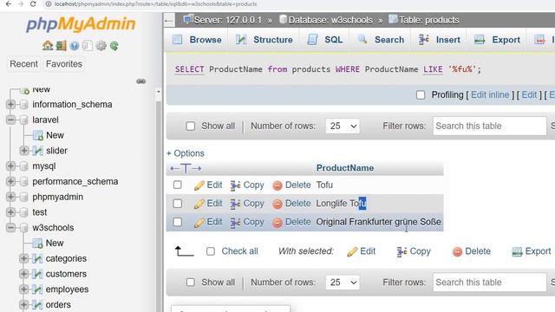Image resolution: width=555 pixels, height=312 pixels.
Task: Click the green reload navigation icon
Action: pyautogui.click(x=114, y=46)
